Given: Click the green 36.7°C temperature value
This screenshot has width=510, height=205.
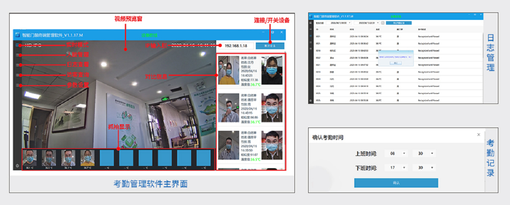Looking at the screenshot, I should (x=255, y=84).
